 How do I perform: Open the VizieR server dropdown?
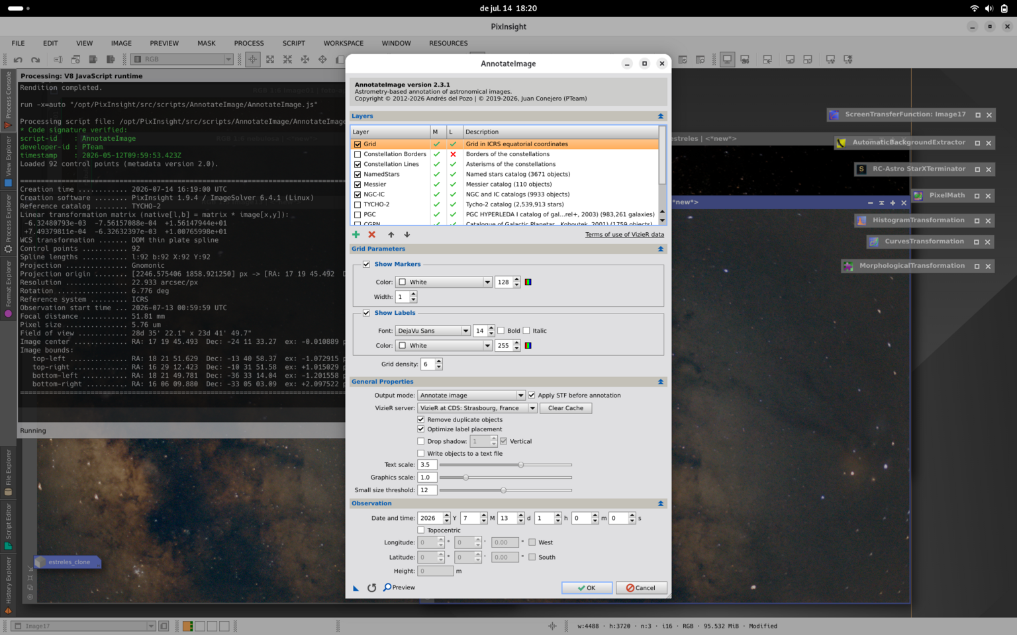pos(477,408)
